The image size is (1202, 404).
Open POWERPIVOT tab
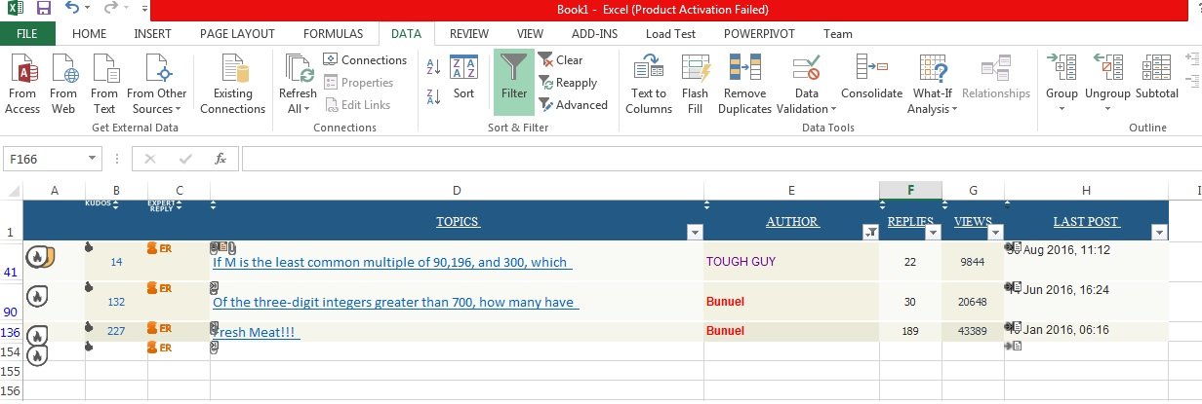759,33
